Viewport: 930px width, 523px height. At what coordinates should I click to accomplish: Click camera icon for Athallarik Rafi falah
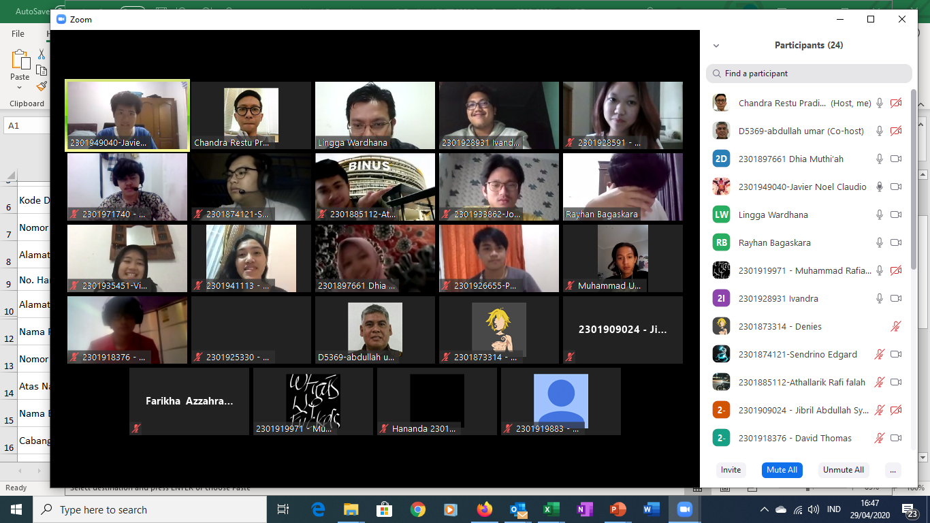point(896,382)
